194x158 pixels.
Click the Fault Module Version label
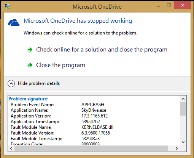coord(32,133)
